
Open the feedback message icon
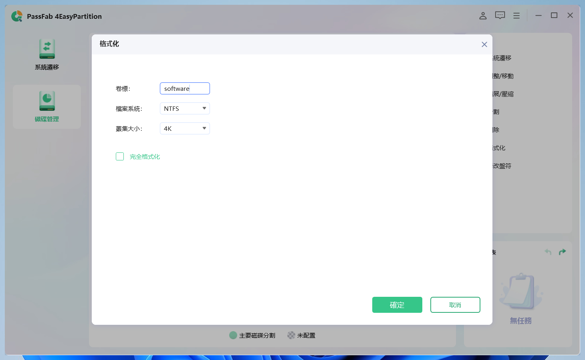pyautogui.click(x=499, y=15)
